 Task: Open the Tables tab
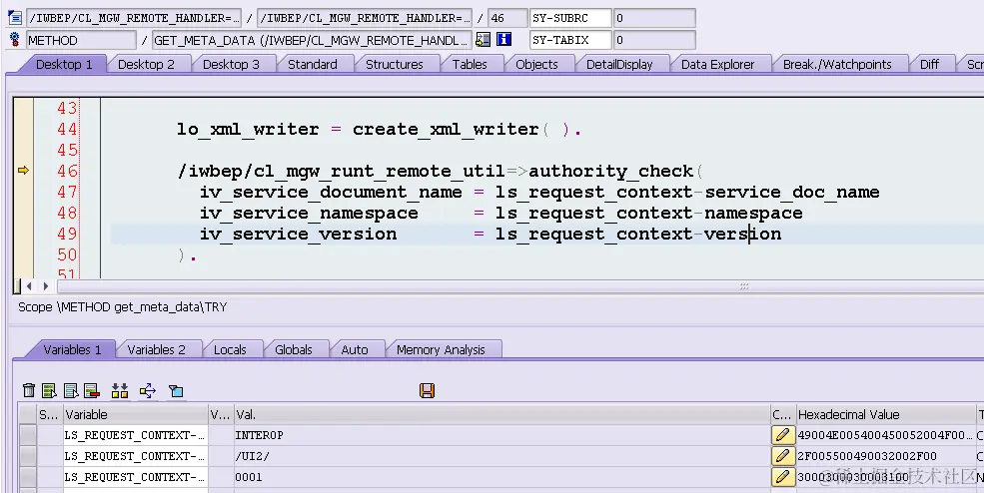[470, 64]
